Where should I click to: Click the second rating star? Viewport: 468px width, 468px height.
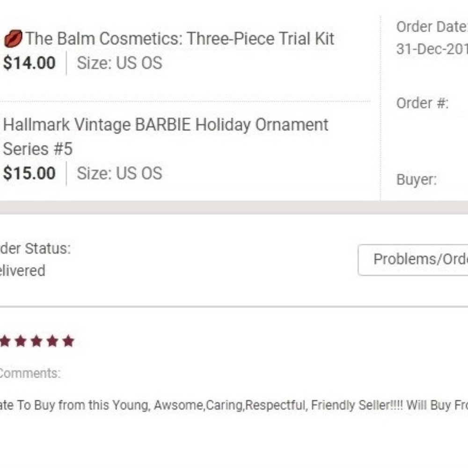coord(21,341)
